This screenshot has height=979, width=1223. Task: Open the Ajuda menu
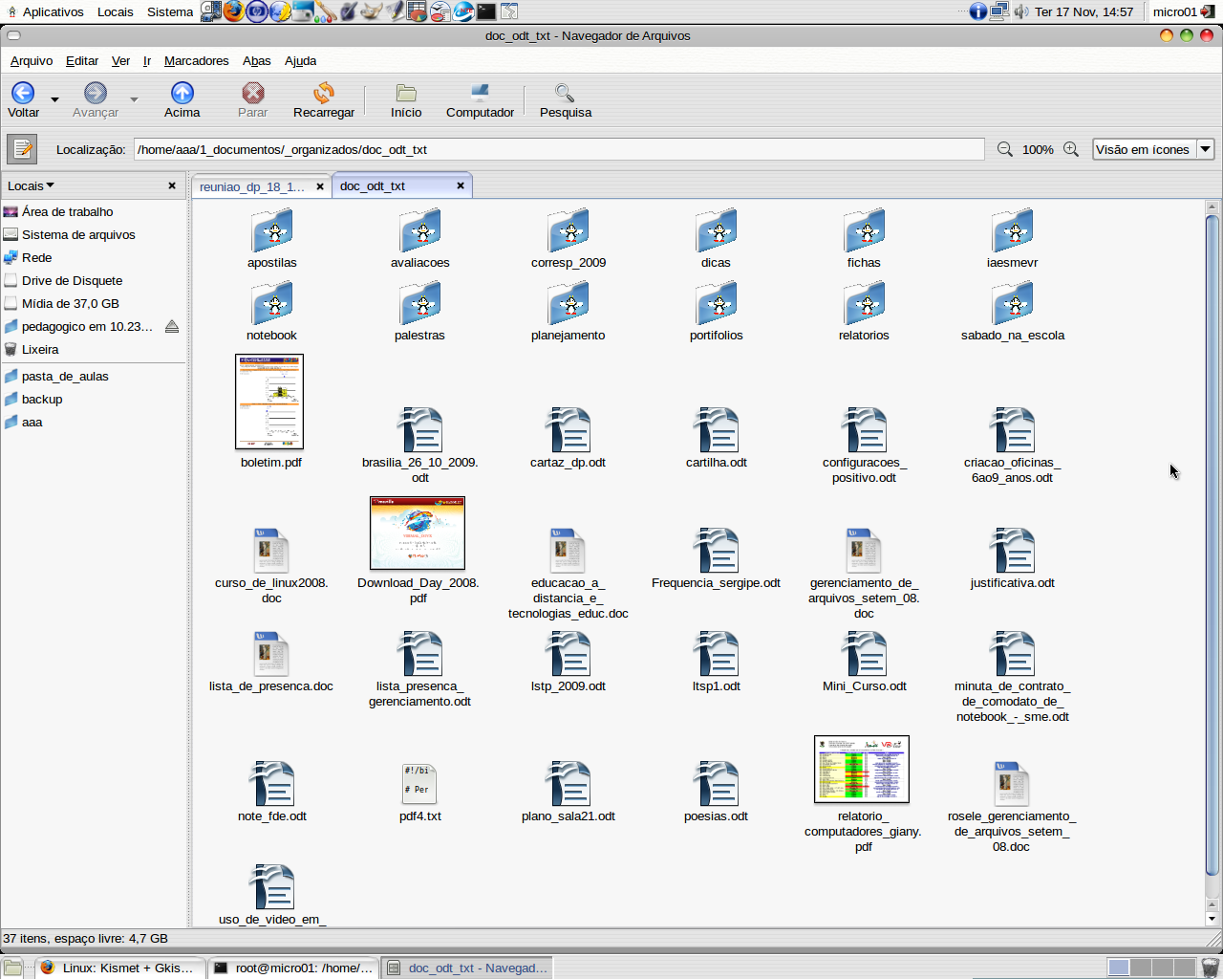click(x=300, y=60)
